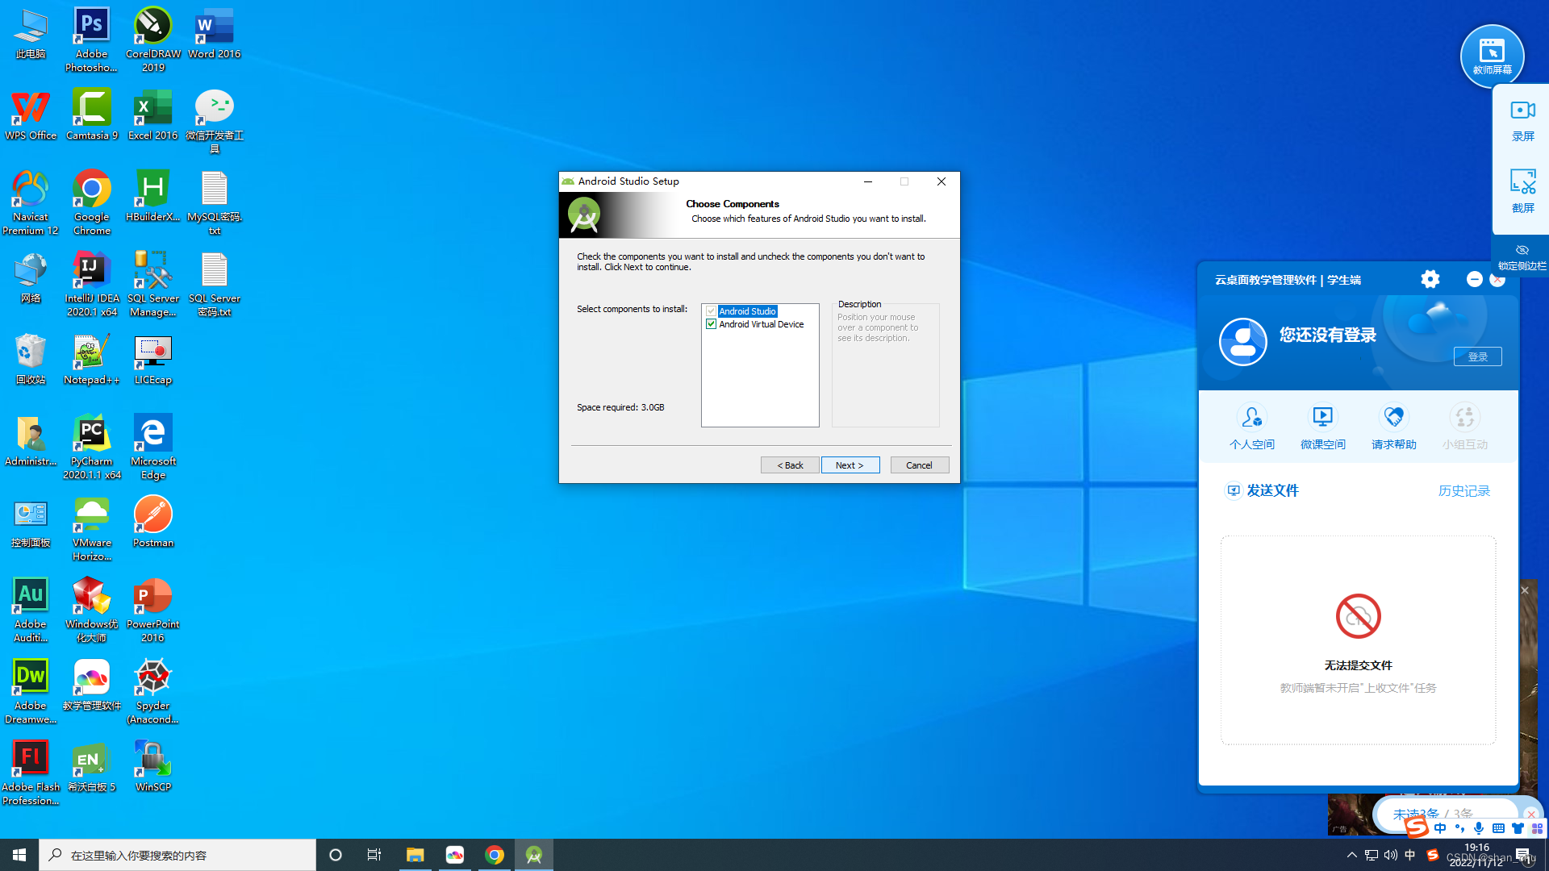The width and height of the screenshot is (1549, 871).
Task: Click the Windows taskbar search box
Action: pos(177,855)
